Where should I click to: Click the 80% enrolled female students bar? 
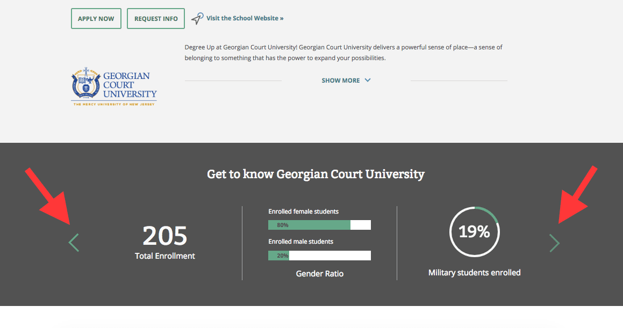pyautogui.click(x=319, y=225)
